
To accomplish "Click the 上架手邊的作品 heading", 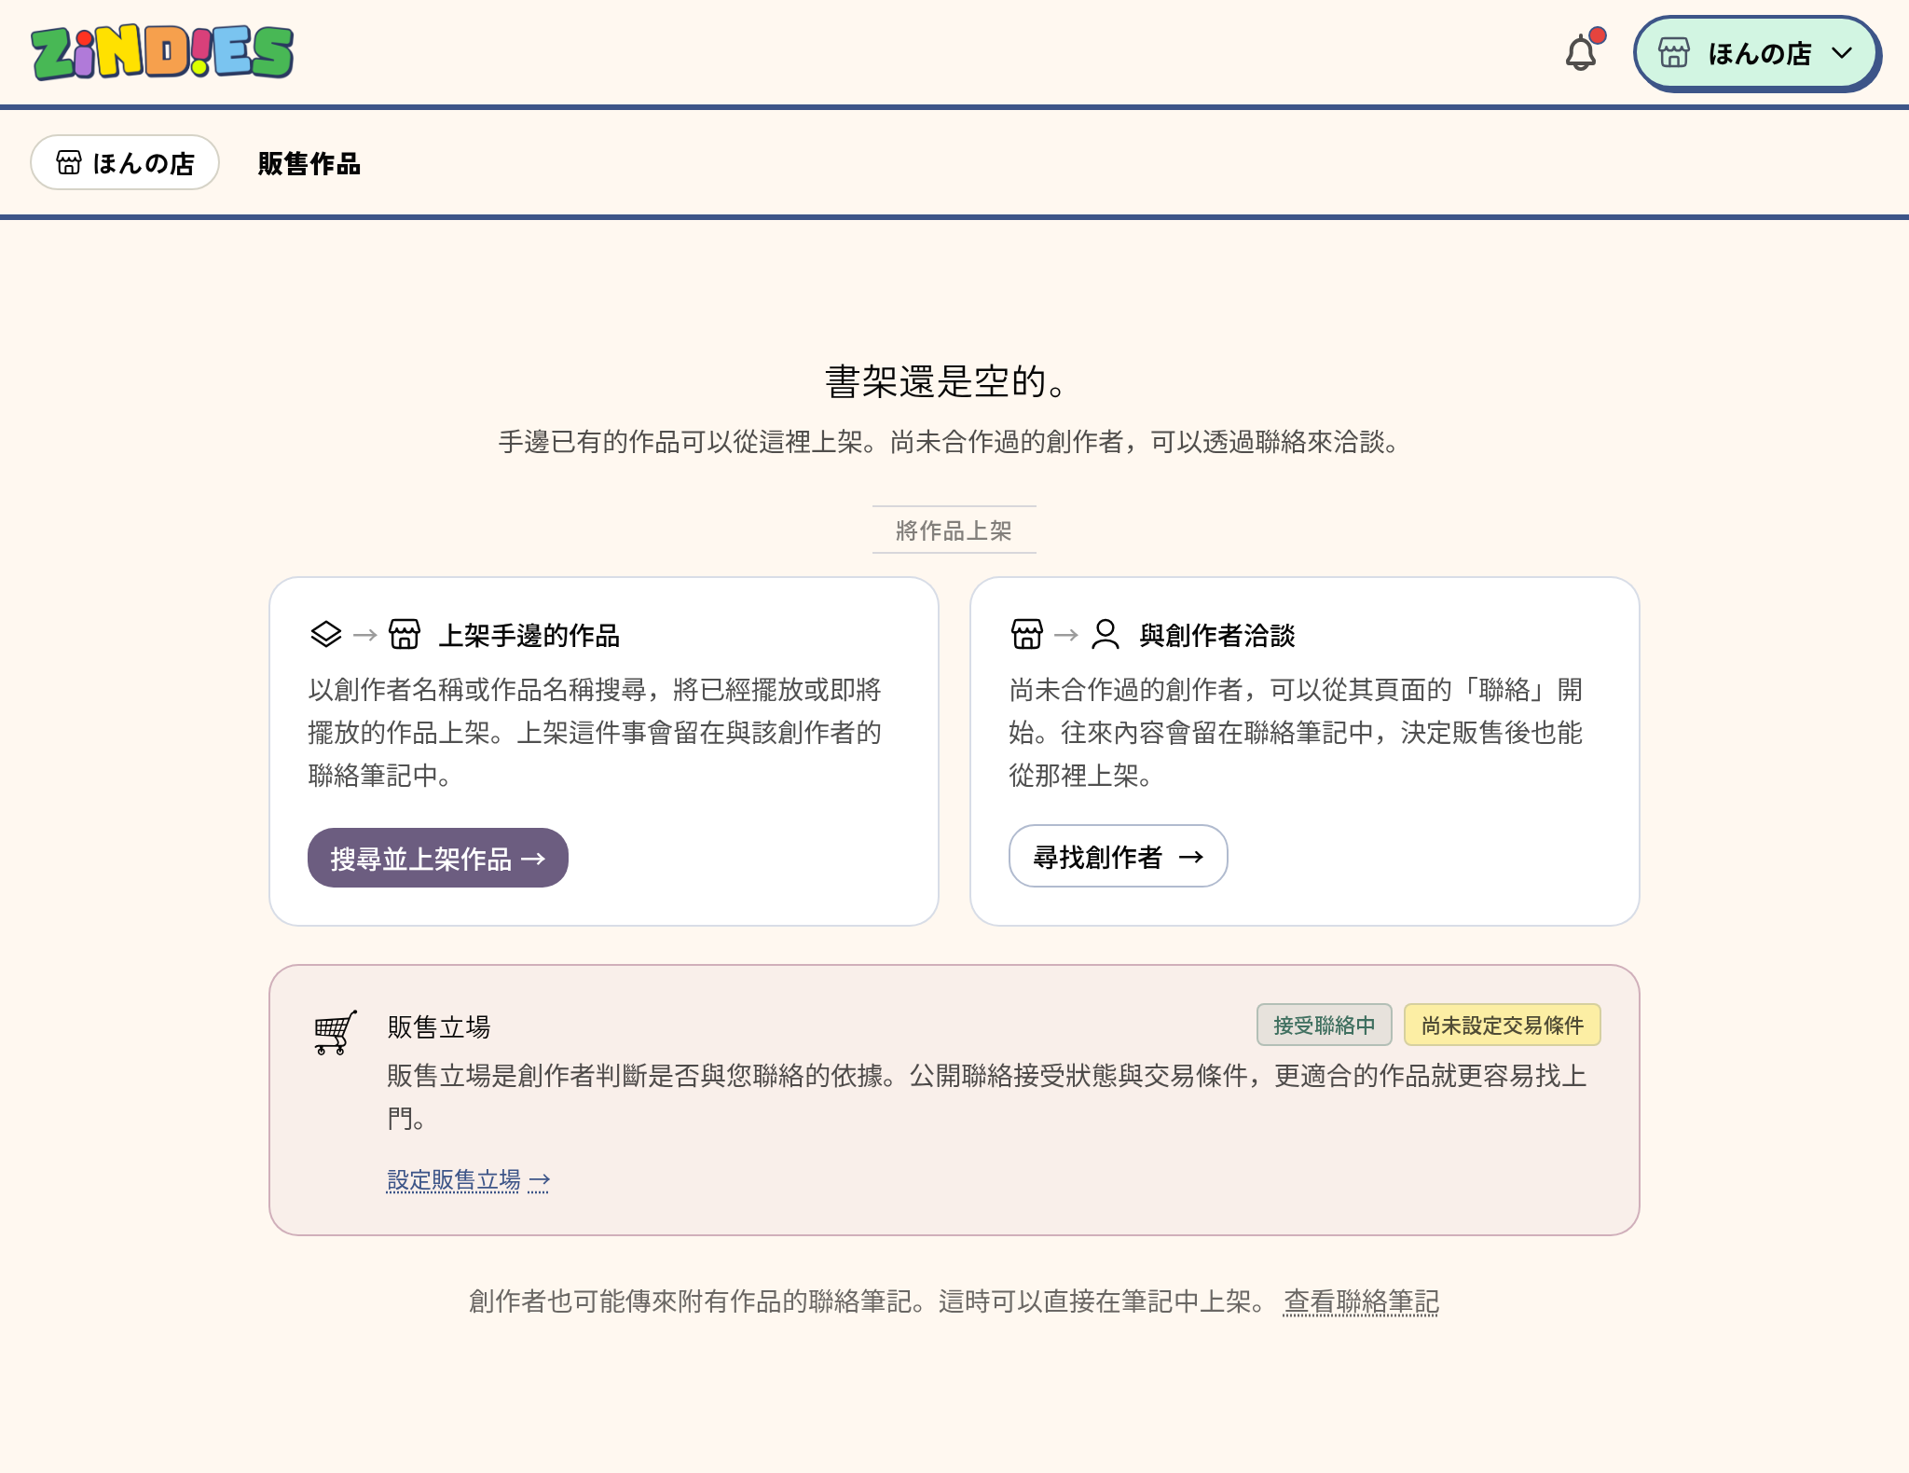I will (x=529, y=636).
